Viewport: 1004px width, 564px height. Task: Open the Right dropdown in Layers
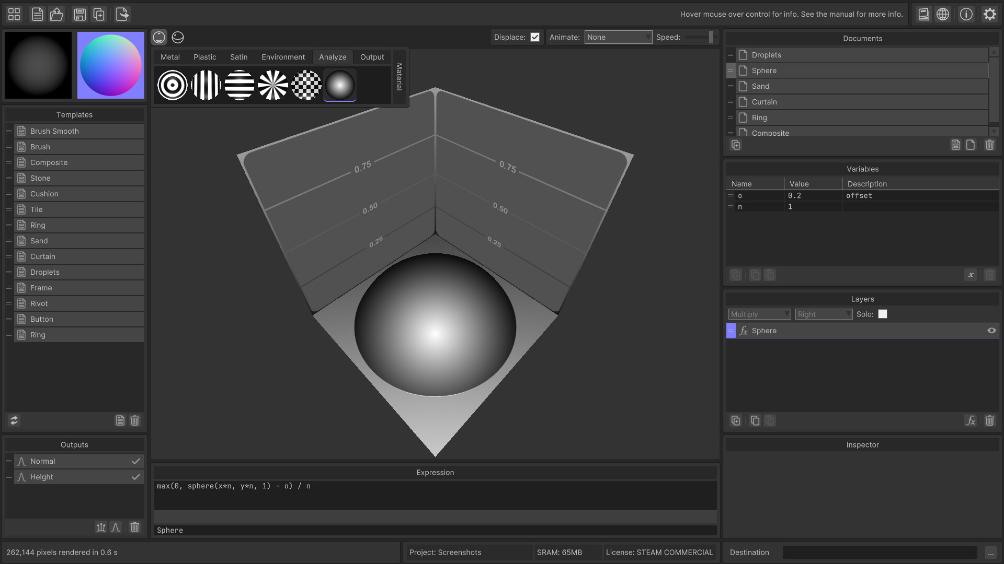(823, 314)
